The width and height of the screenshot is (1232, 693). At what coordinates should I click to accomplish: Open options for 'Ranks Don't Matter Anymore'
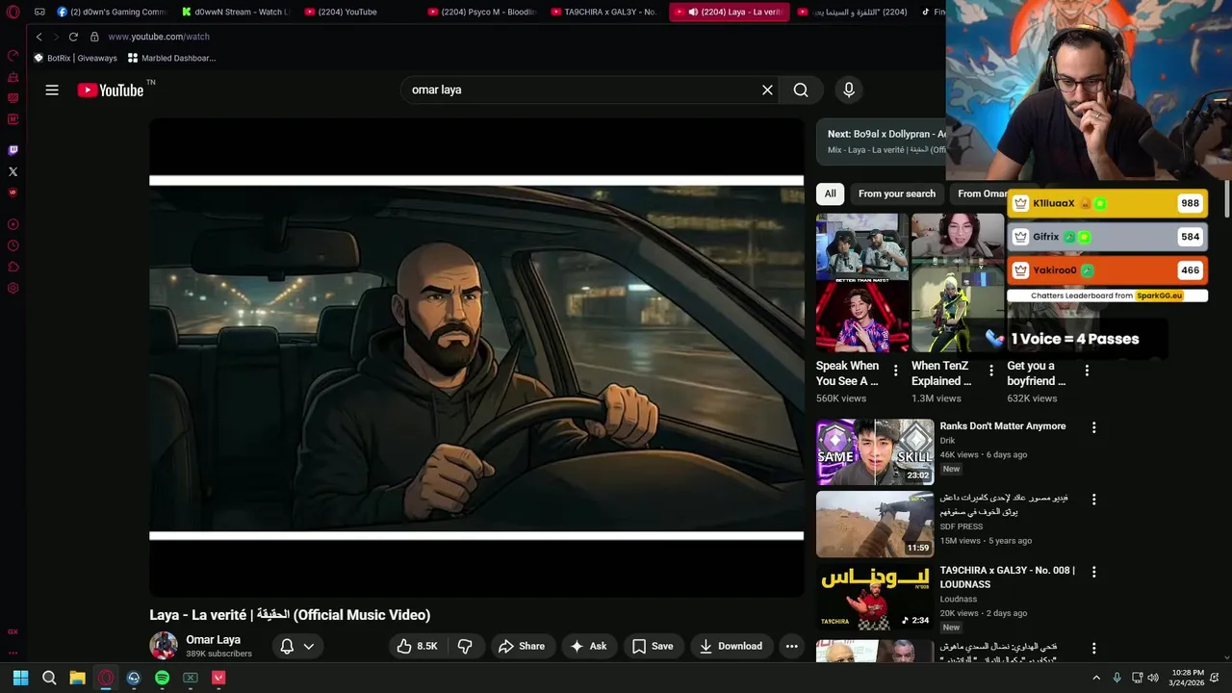pyautogui.click(x=1093, y=427)
